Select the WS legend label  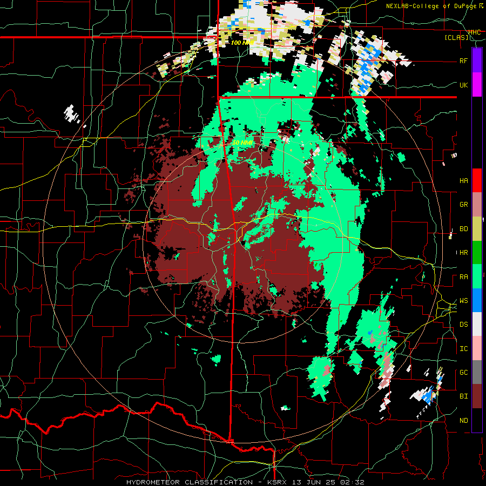(463, 301)
